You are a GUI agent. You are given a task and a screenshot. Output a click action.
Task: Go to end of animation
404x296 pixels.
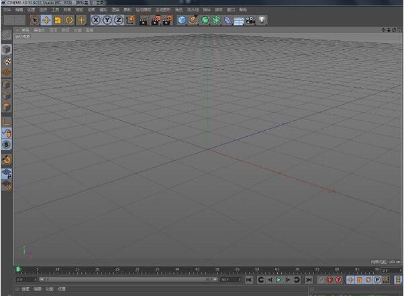[309, 280]
